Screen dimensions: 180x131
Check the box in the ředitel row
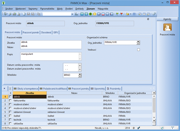point(10,116)
